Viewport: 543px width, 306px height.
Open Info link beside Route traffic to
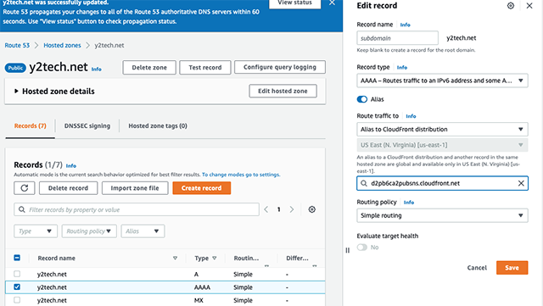coord(411,116)
